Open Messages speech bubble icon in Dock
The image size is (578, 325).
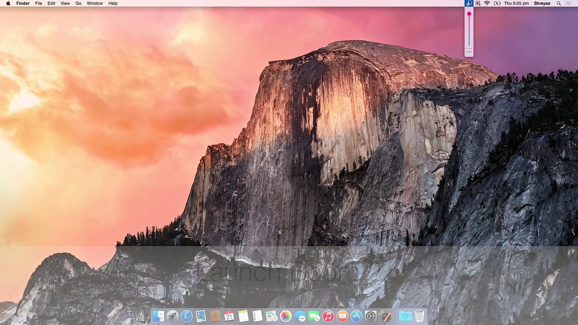click(300, 316)
